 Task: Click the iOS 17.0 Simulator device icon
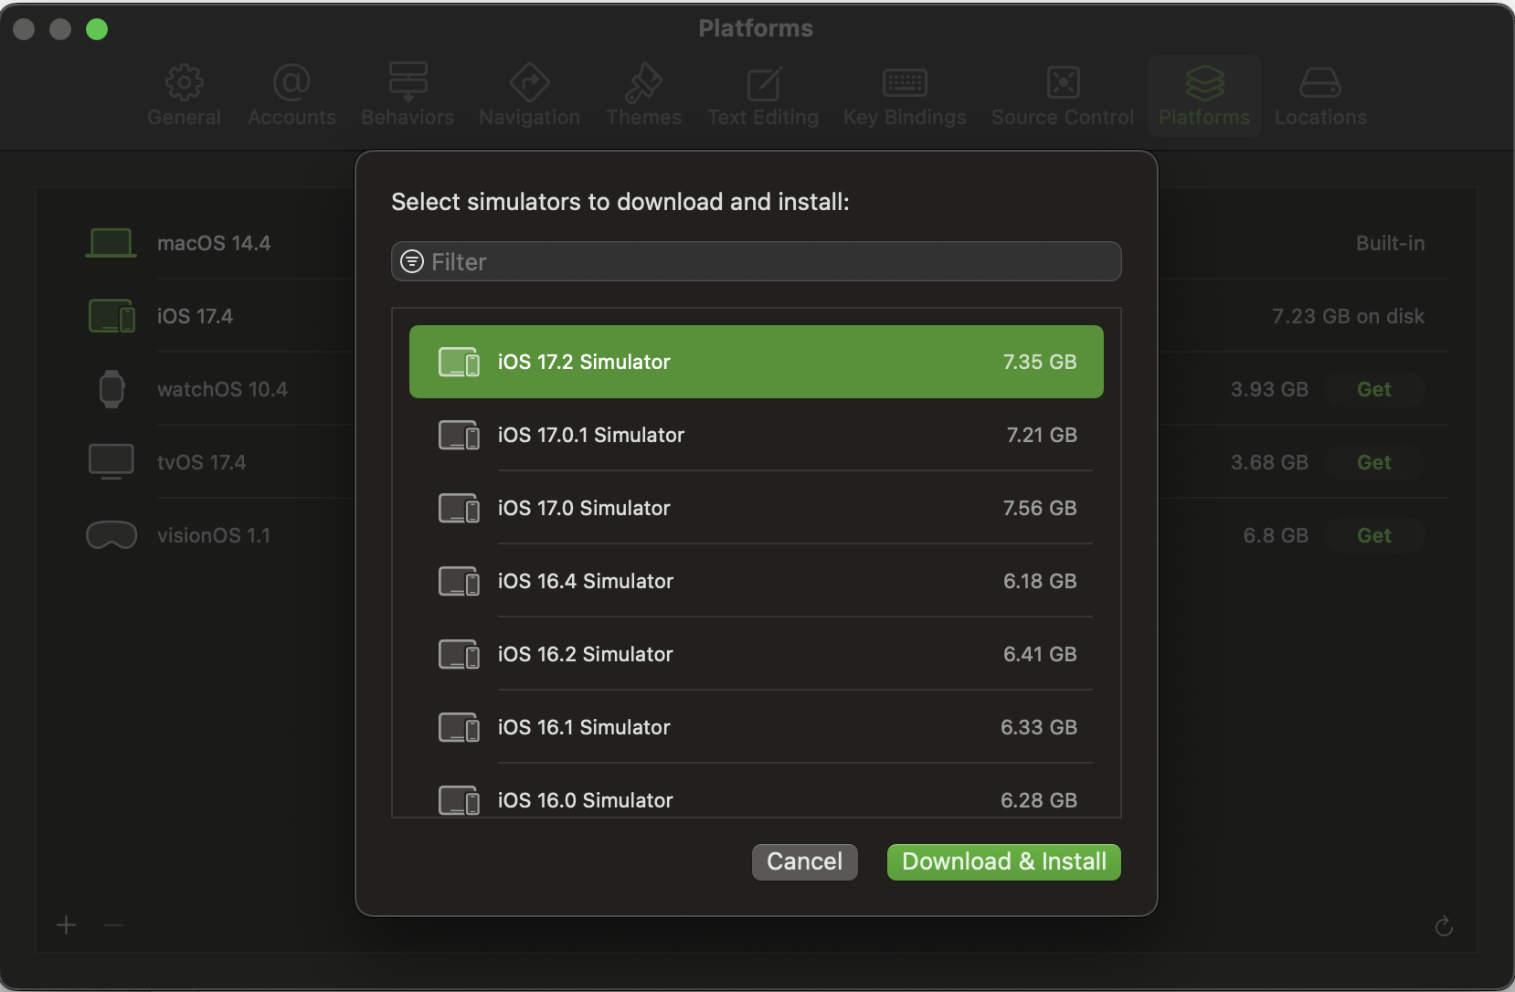[459, 508]
